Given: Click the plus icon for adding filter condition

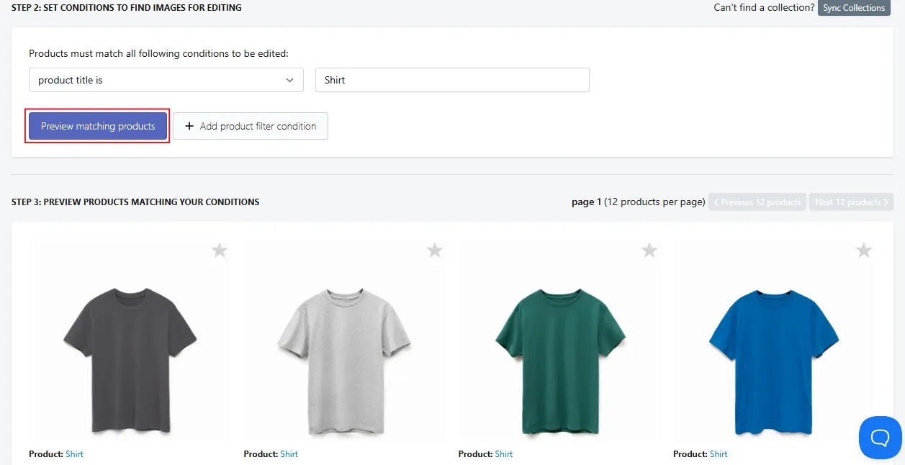Looking at the screenshot, I should (x=189, y=126).
